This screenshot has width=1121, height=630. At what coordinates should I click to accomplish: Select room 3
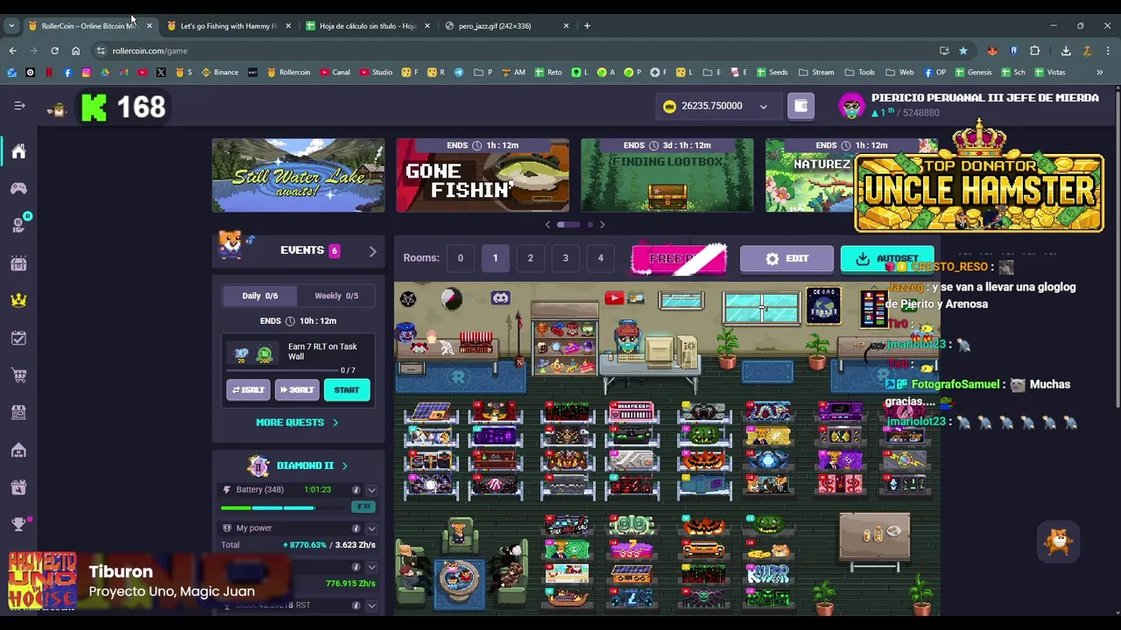[x=565, y=258]
